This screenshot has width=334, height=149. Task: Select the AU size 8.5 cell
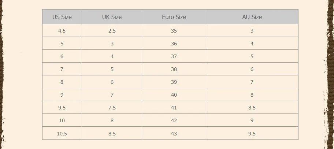click(x=252, y=108)
